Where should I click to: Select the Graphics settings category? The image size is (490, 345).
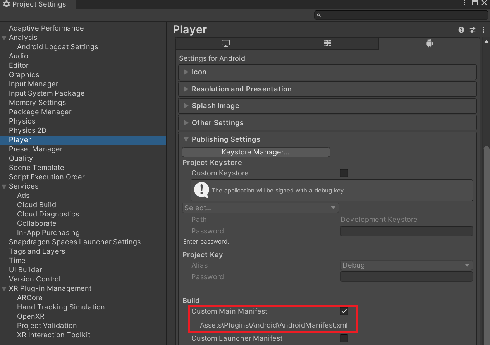coord(24,75)
